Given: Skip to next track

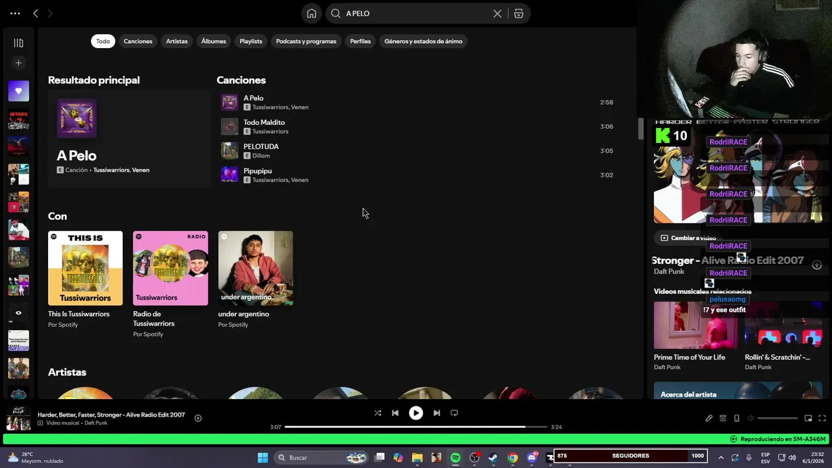Looking at the screenshot, I should [437, 413].
